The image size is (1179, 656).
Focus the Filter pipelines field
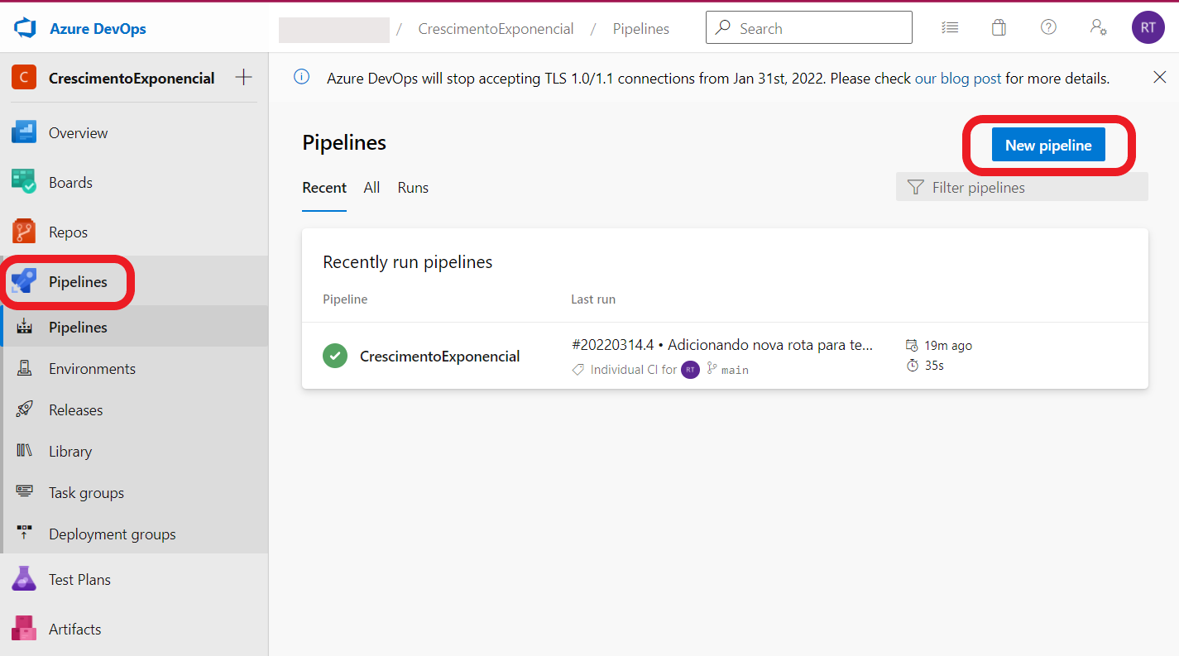coord(1022,187)
